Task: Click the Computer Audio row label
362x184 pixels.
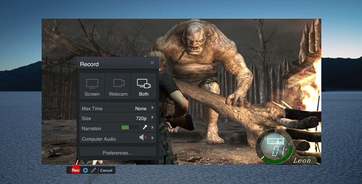Action: click(x=99, y=139)
